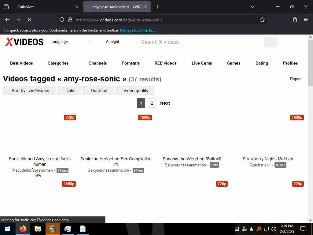Image resolution: width=313 pixels, height=235 pixels.
Task: Open the Quickstick1 uploader link
Action: point(260,165)
